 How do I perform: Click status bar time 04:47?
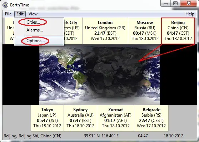point(143,136)
